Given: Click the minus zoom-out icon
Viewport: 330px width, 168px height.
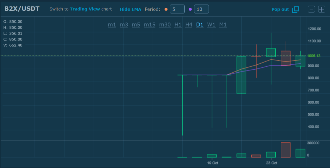Looking at the screenshot, I should 311,9.
